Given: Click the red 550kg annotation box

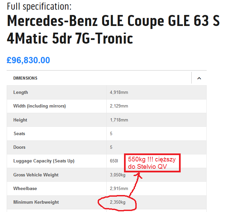Looking at the screenshot, I should (152, 163).
